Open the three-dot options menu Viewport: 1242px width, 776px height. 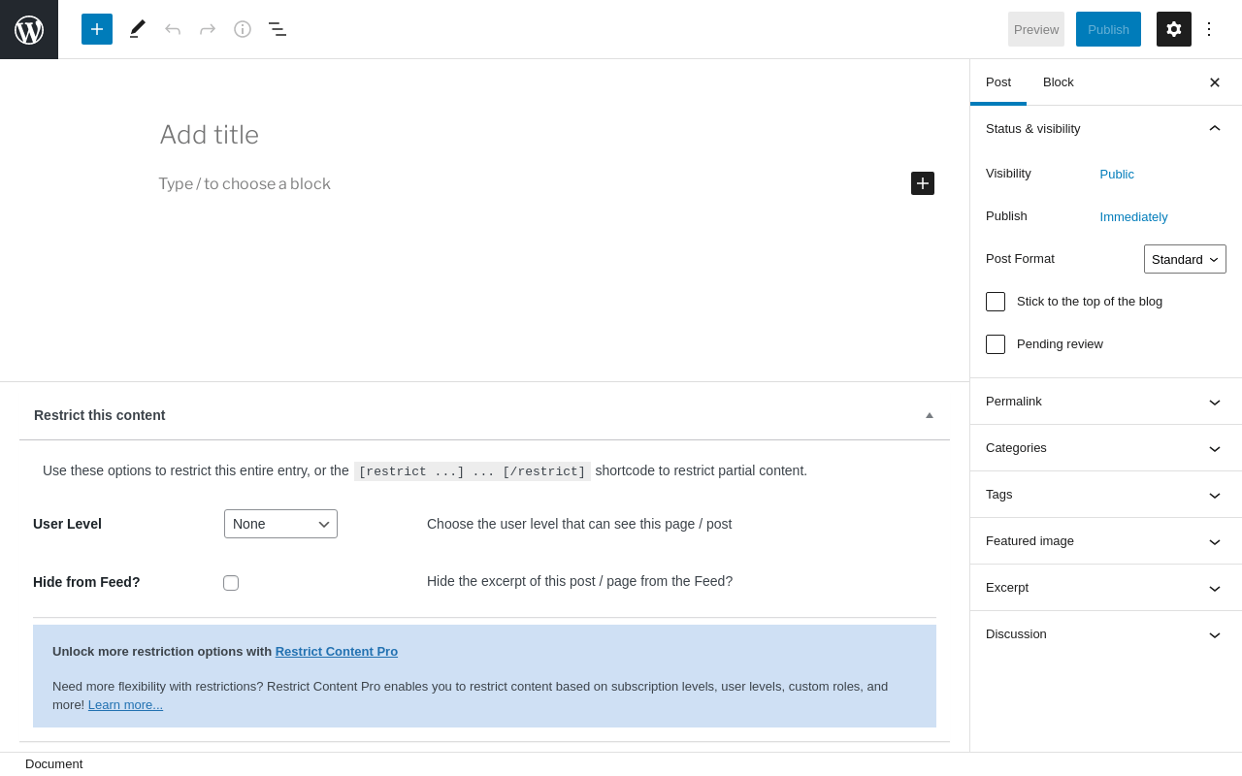coord(1209,29)
